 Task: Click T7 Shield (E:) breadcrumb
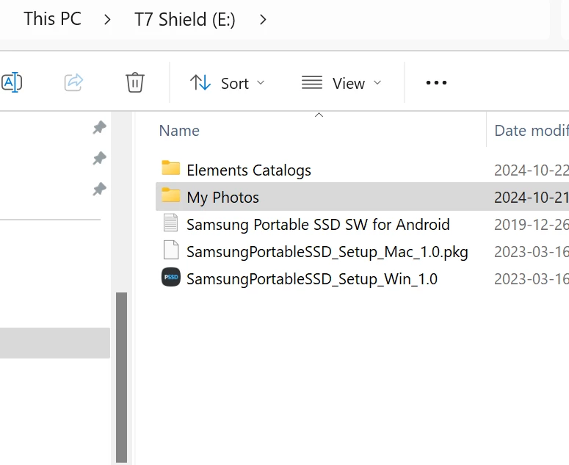[x=185, y=19]
